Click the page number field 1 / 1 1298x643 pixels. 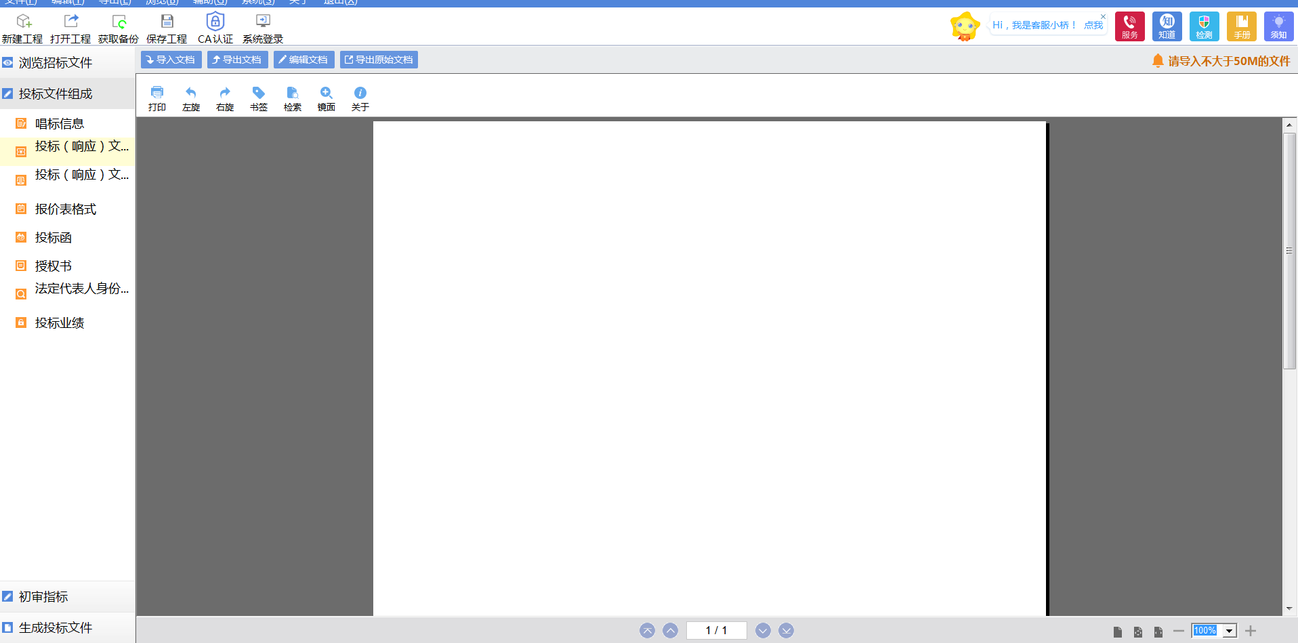click(x=717, y=631)
